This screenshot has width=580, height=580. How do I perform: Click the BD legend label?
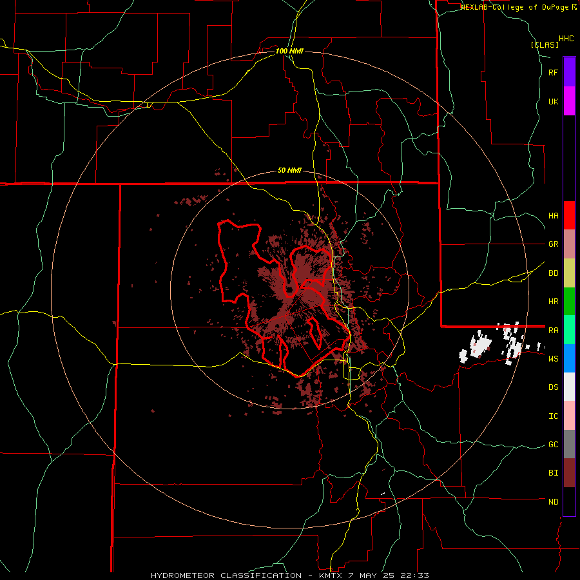[553, 273]
